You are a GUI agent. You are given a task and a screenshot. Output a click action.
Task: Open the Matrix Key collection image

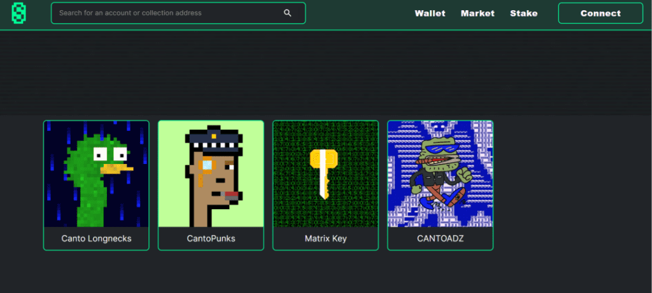325,174
